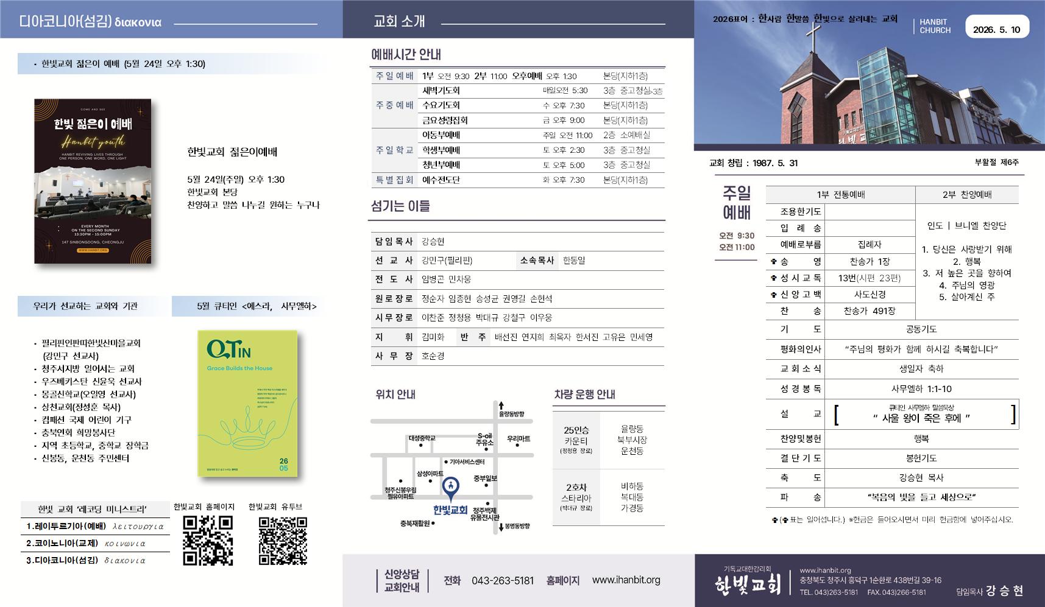Click the Hanbit YouTube QR code
The width and height of the screenshot is (1045, 607).
point(283,541)
